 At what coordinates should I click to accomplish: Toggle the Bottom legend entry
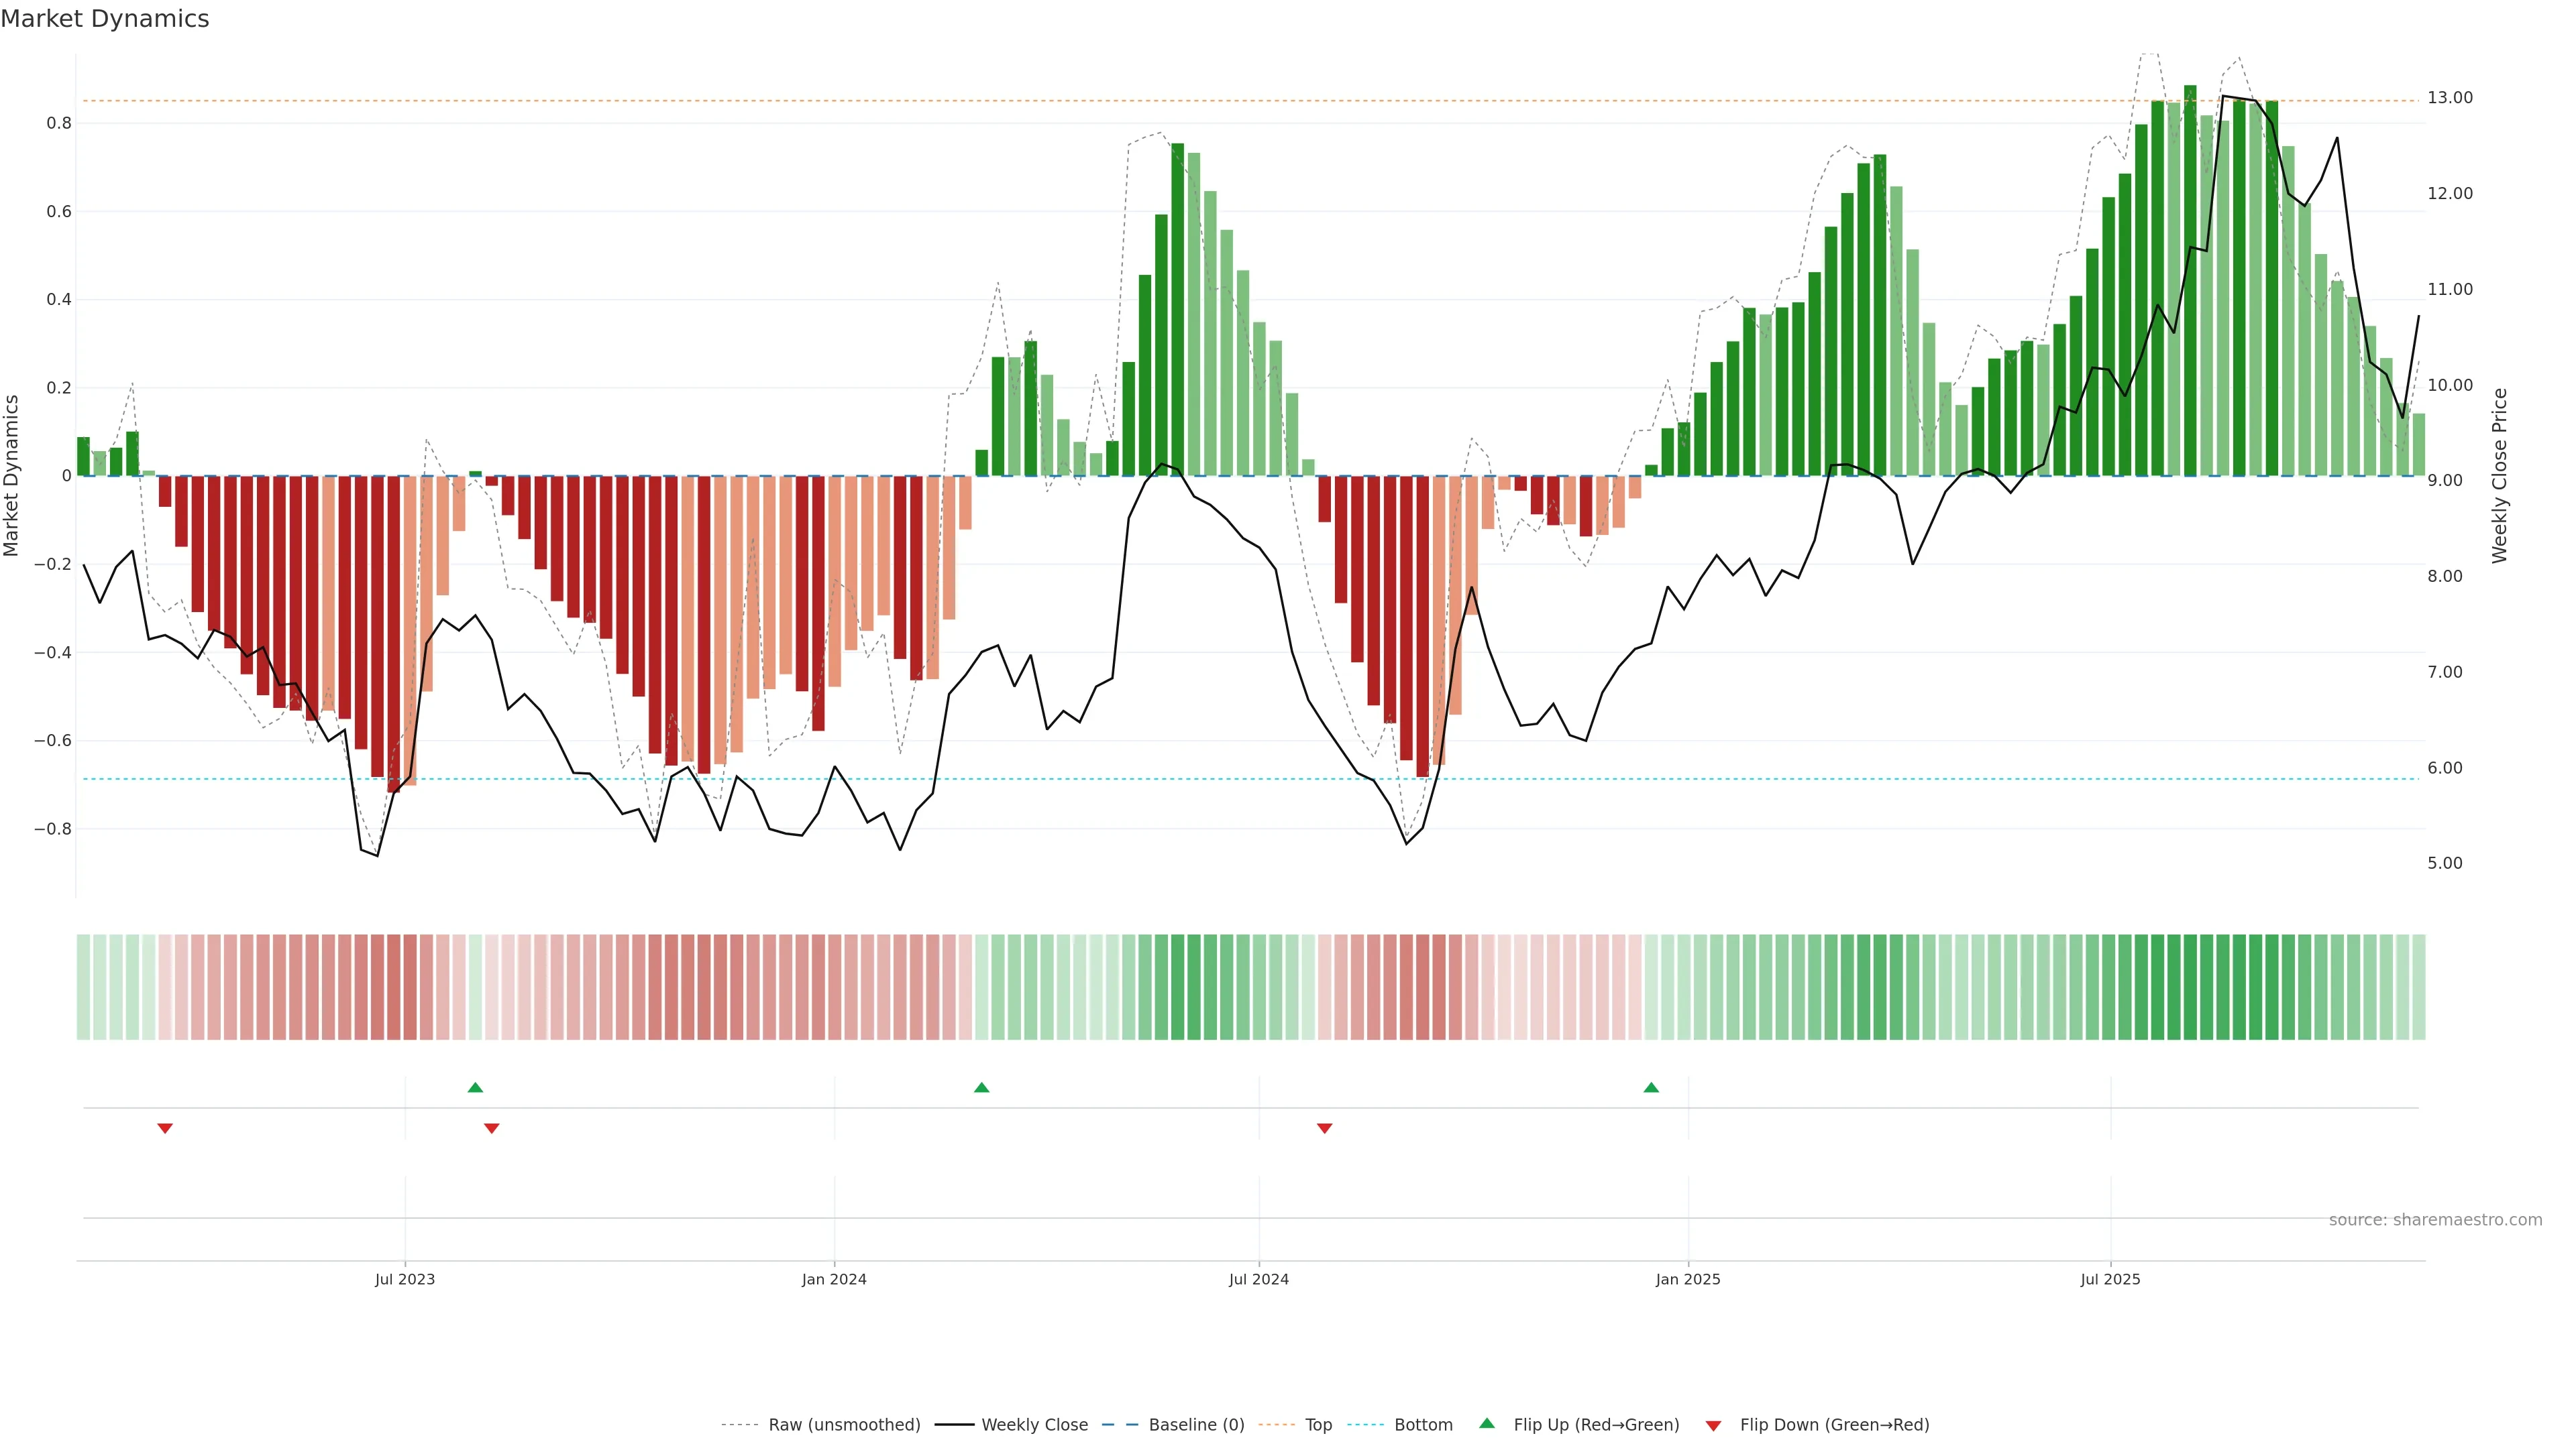(x=1423, y=1425)
